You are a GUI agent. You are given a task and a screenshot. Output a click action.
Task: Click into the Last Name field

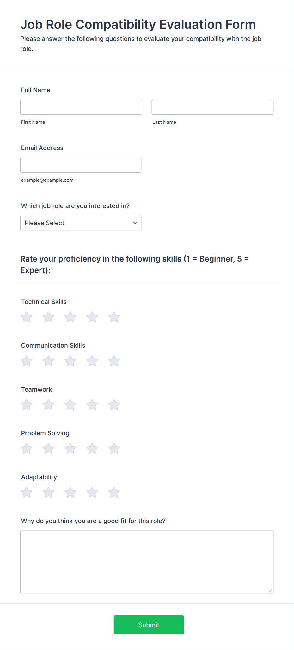(212, 107)
